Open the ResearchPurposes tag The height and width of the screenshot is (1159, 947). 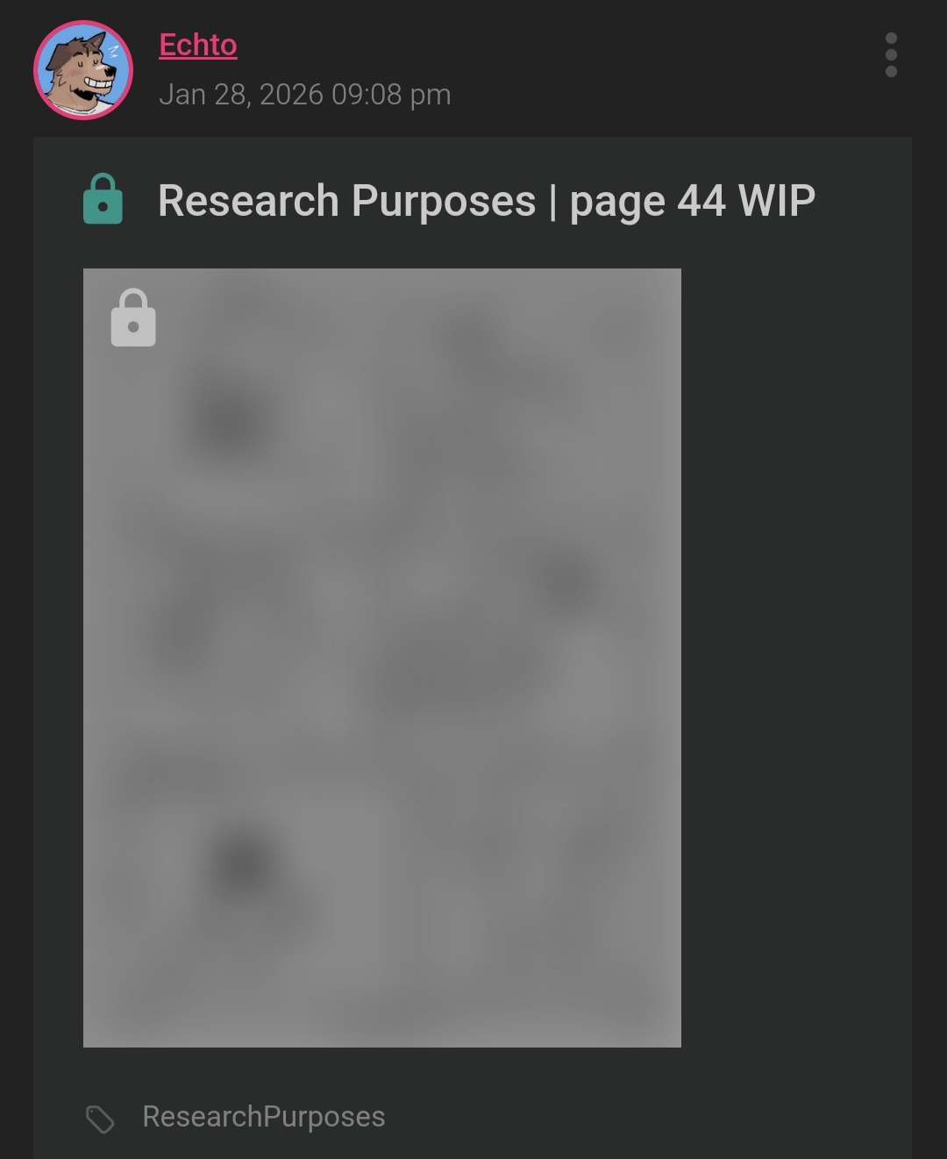click(264, 1116)
